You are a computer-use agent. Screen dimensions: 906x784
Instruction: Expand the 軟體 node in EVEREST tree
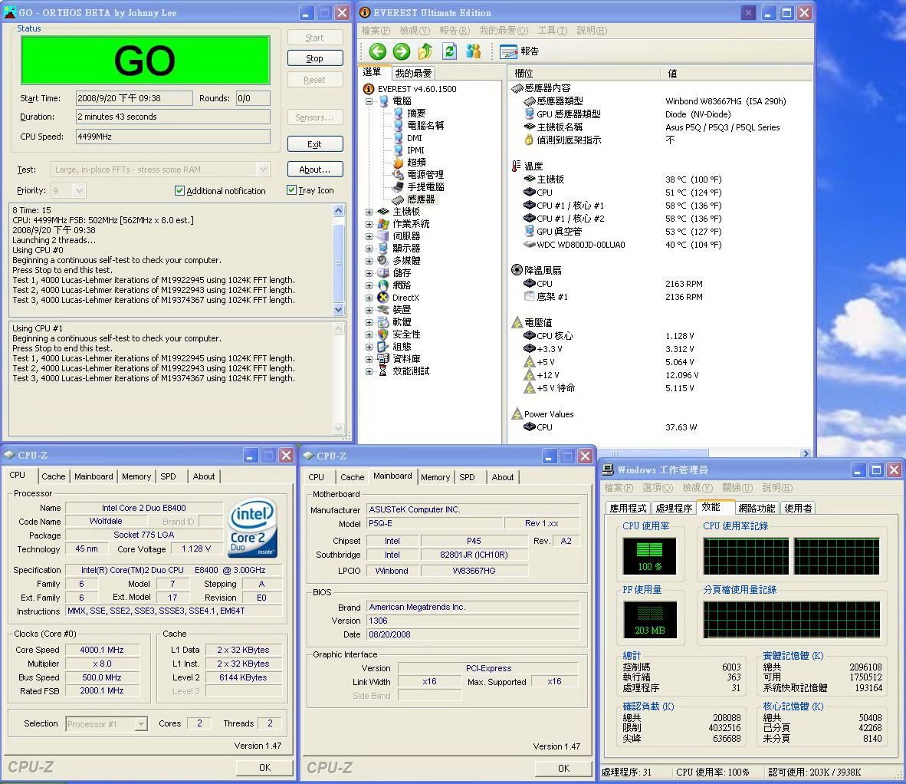369,322
